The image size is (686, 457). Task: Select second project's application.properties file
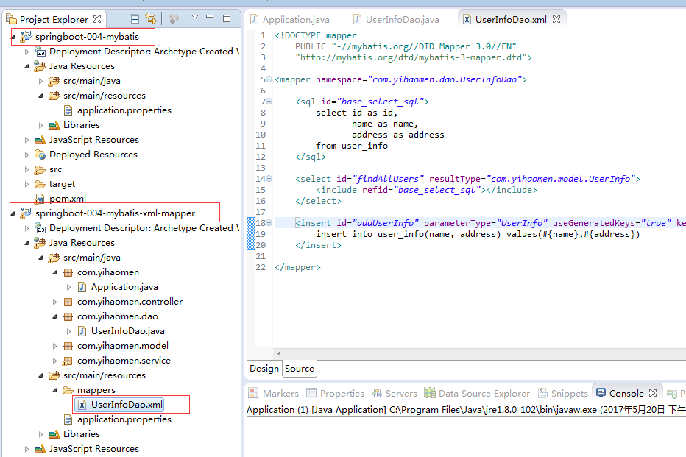pyautogui.click(x=124, y=419)
